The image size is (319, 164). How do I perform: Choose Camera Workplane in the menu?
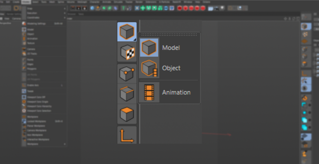[x=44, y=130]
